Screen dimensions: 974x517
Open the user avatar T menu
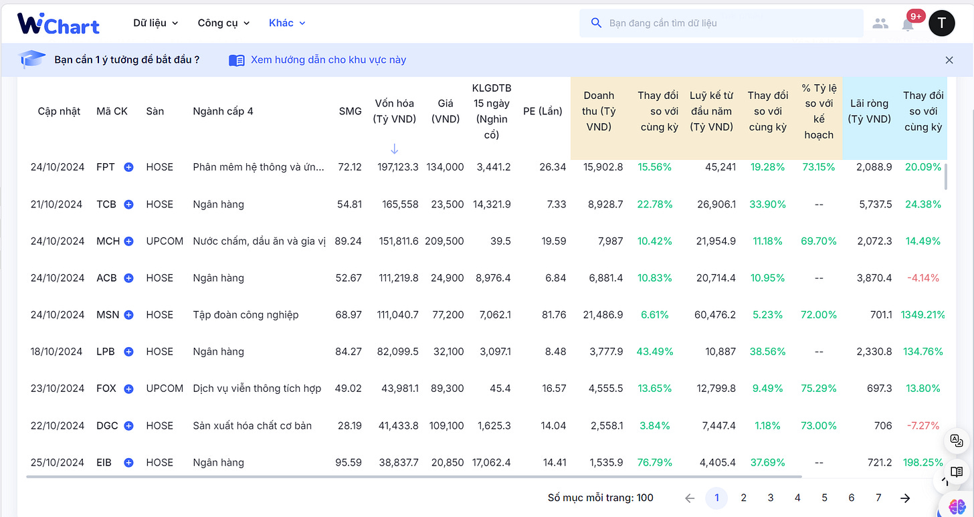click(x=942, y=23)
